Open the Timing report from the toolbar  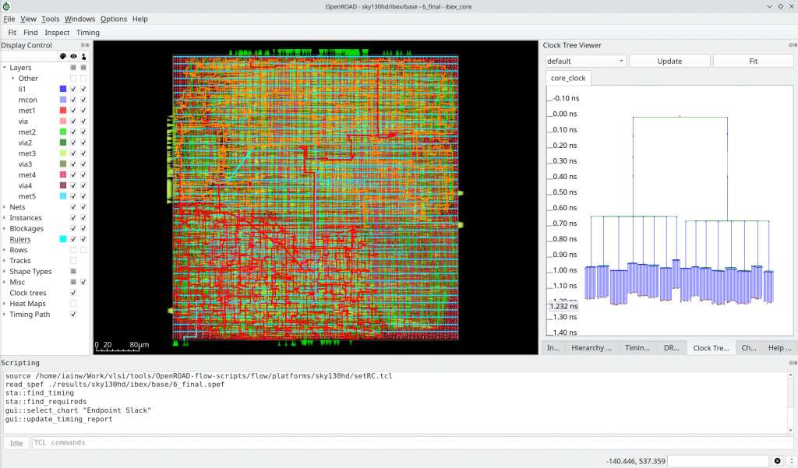pos(88,32)
